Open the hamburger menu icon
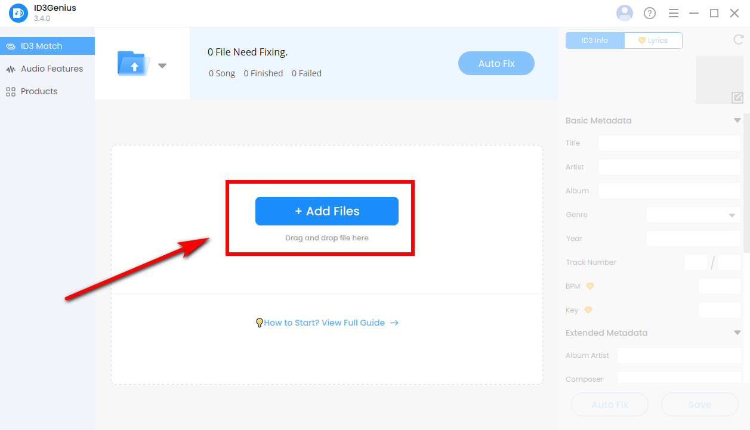 (x=674, y=13)
